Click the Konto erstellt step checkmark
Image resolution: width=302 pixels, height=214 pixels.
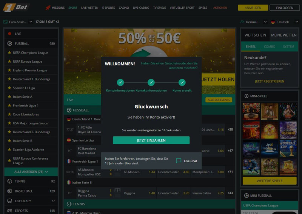point(182,82)
